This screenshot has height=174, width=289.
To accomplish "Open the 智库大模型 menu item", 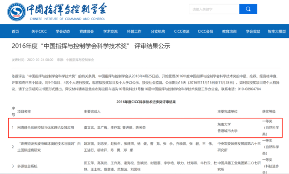I will point(277,32).
